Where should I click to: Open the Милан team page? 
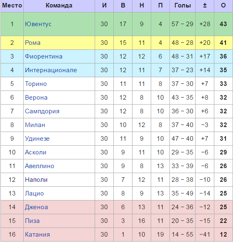click(35, 125)
